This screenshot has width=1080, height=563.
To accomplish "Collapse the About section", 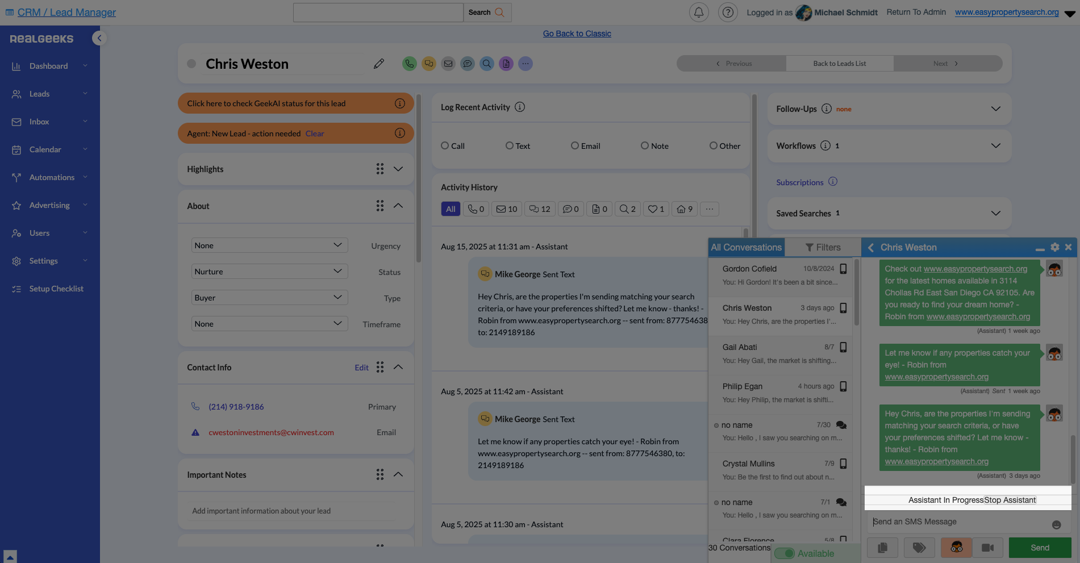I will [398, 206].
